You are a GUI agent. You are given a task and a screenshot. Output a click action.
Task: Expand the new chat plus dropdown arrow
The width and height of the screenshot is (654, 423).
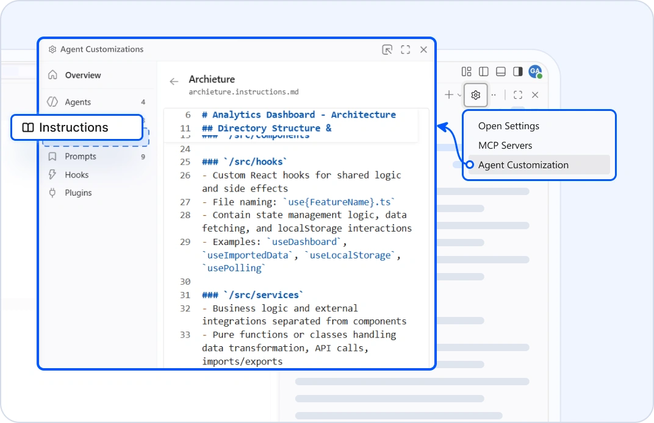[459, 95]
